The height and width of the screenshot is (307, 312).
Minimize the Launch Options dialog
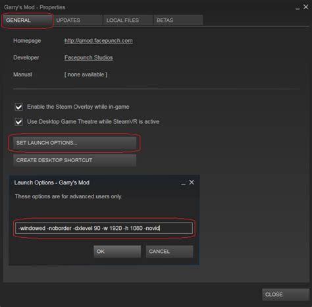[184, 183]
